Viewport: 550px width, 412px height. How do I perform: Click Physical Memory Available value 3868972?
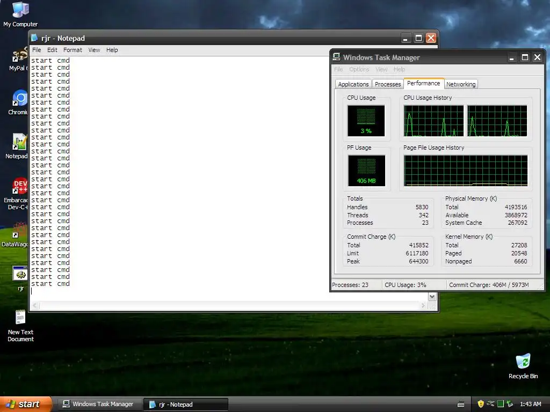(x=516, y=215)
